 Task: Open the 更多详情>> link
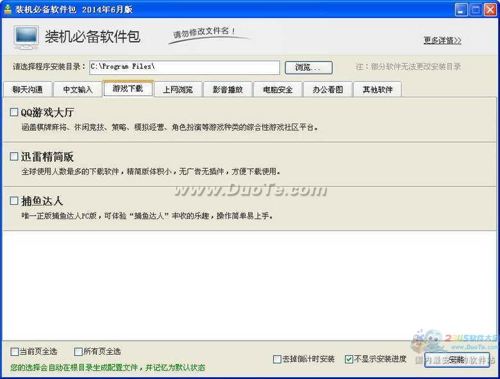pos(442,40)
